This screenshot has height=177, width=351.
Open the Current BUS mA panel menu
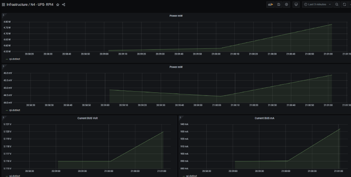[x=264, y=118]
